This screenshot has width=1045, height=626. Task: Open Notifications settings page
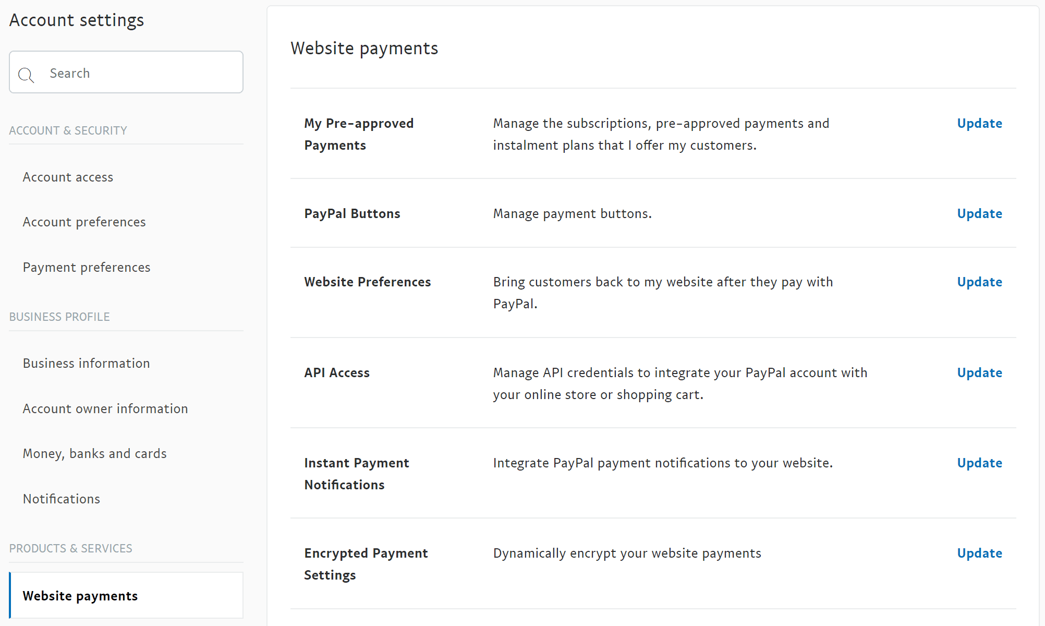[x=62, y=499]
